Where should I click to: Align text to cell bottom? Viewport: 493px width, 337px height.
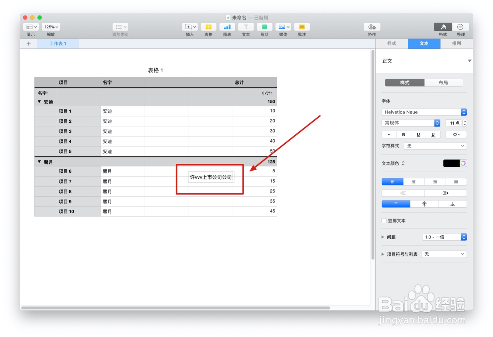(453, 204)
